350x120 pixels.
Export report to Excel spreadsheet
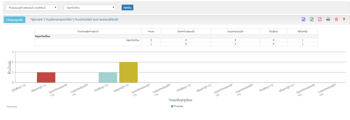point(312,19)
